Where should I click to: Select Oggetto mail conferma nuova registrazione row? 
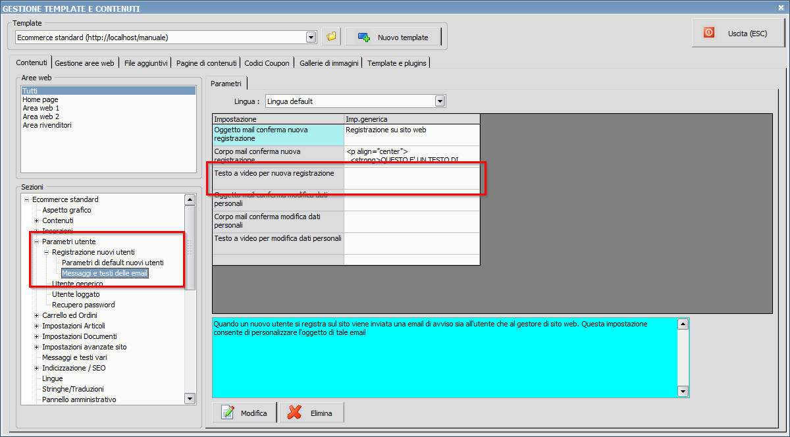pyautogui.click(x=346, y=134)
